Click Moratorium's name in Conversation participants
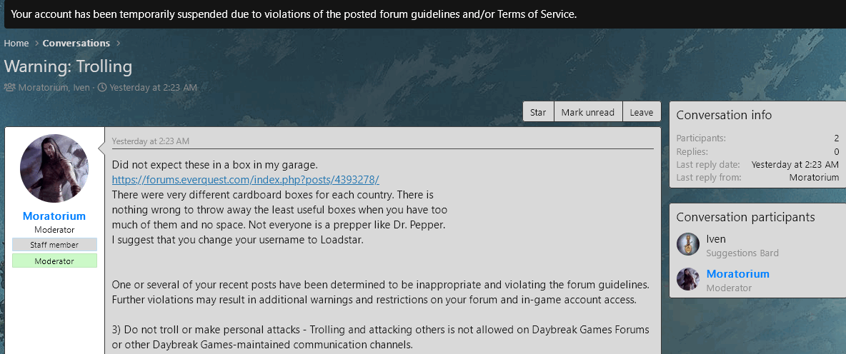Screen dimensions: 846x354 737,274
